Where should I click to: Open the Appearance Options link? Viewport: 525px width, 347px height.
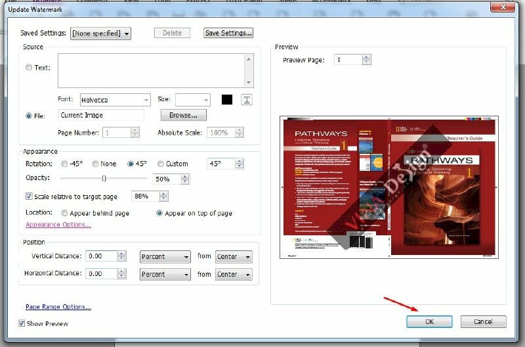point(58,225)
